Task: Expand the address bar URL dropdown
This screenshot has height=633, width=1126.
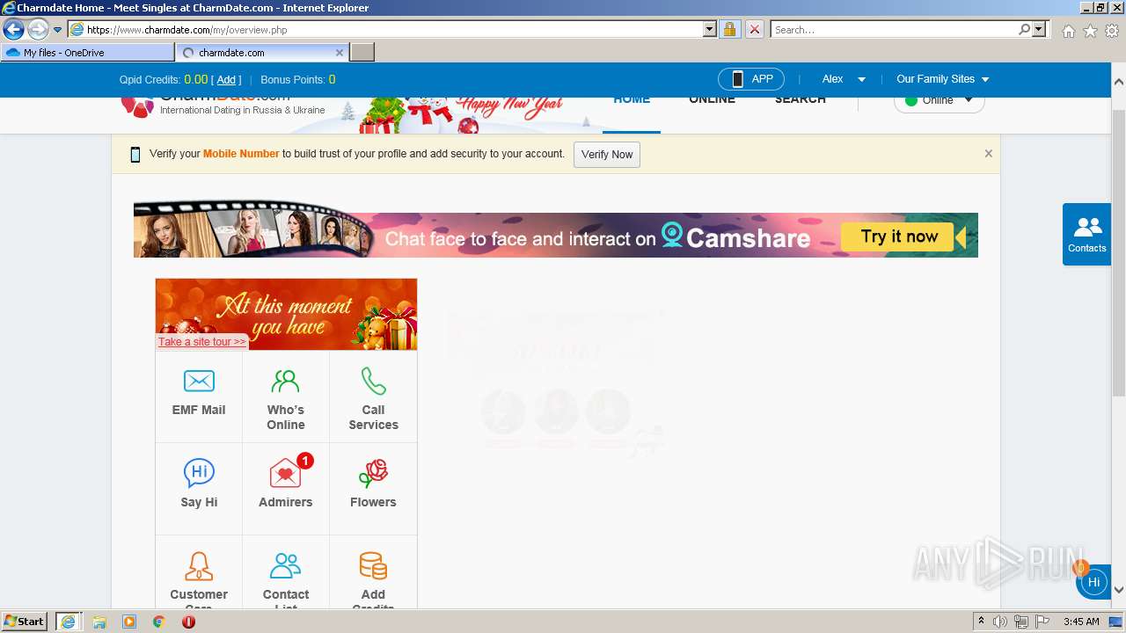Action: click(x=710, y=29)
